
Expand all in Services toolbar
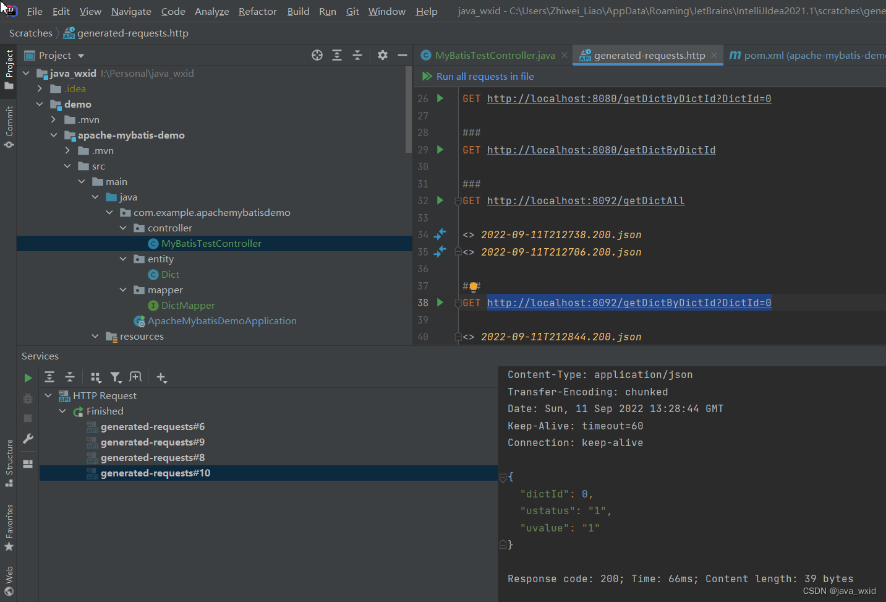49,377
